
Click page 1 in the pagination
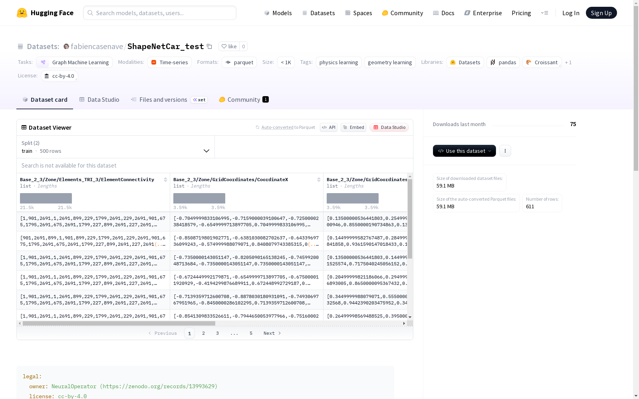[190, 333]
